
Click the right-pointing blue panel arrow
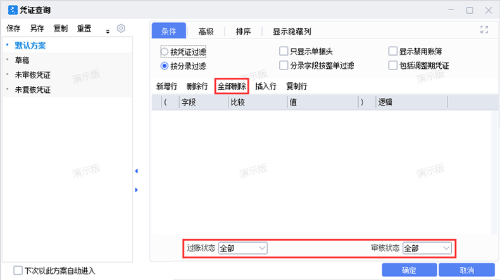coord(137,190)
